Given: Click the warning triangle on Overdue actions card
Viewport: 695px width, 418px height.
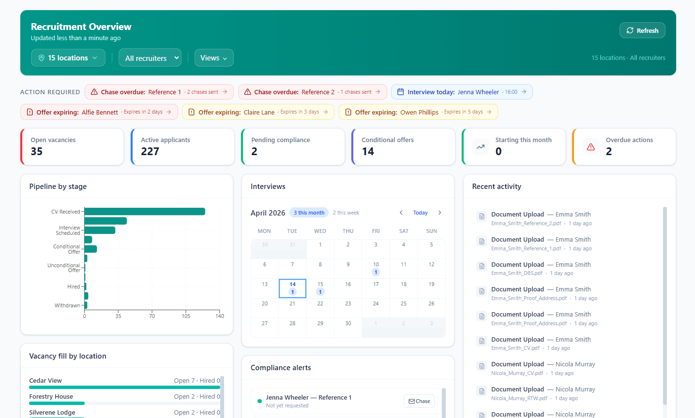Looking at the screenshot, I should [590, 146].
